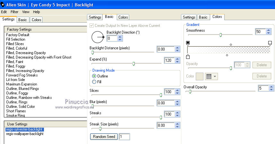Select Filled, Colorful preset
The image size is (275, 144).
point(17,48)
